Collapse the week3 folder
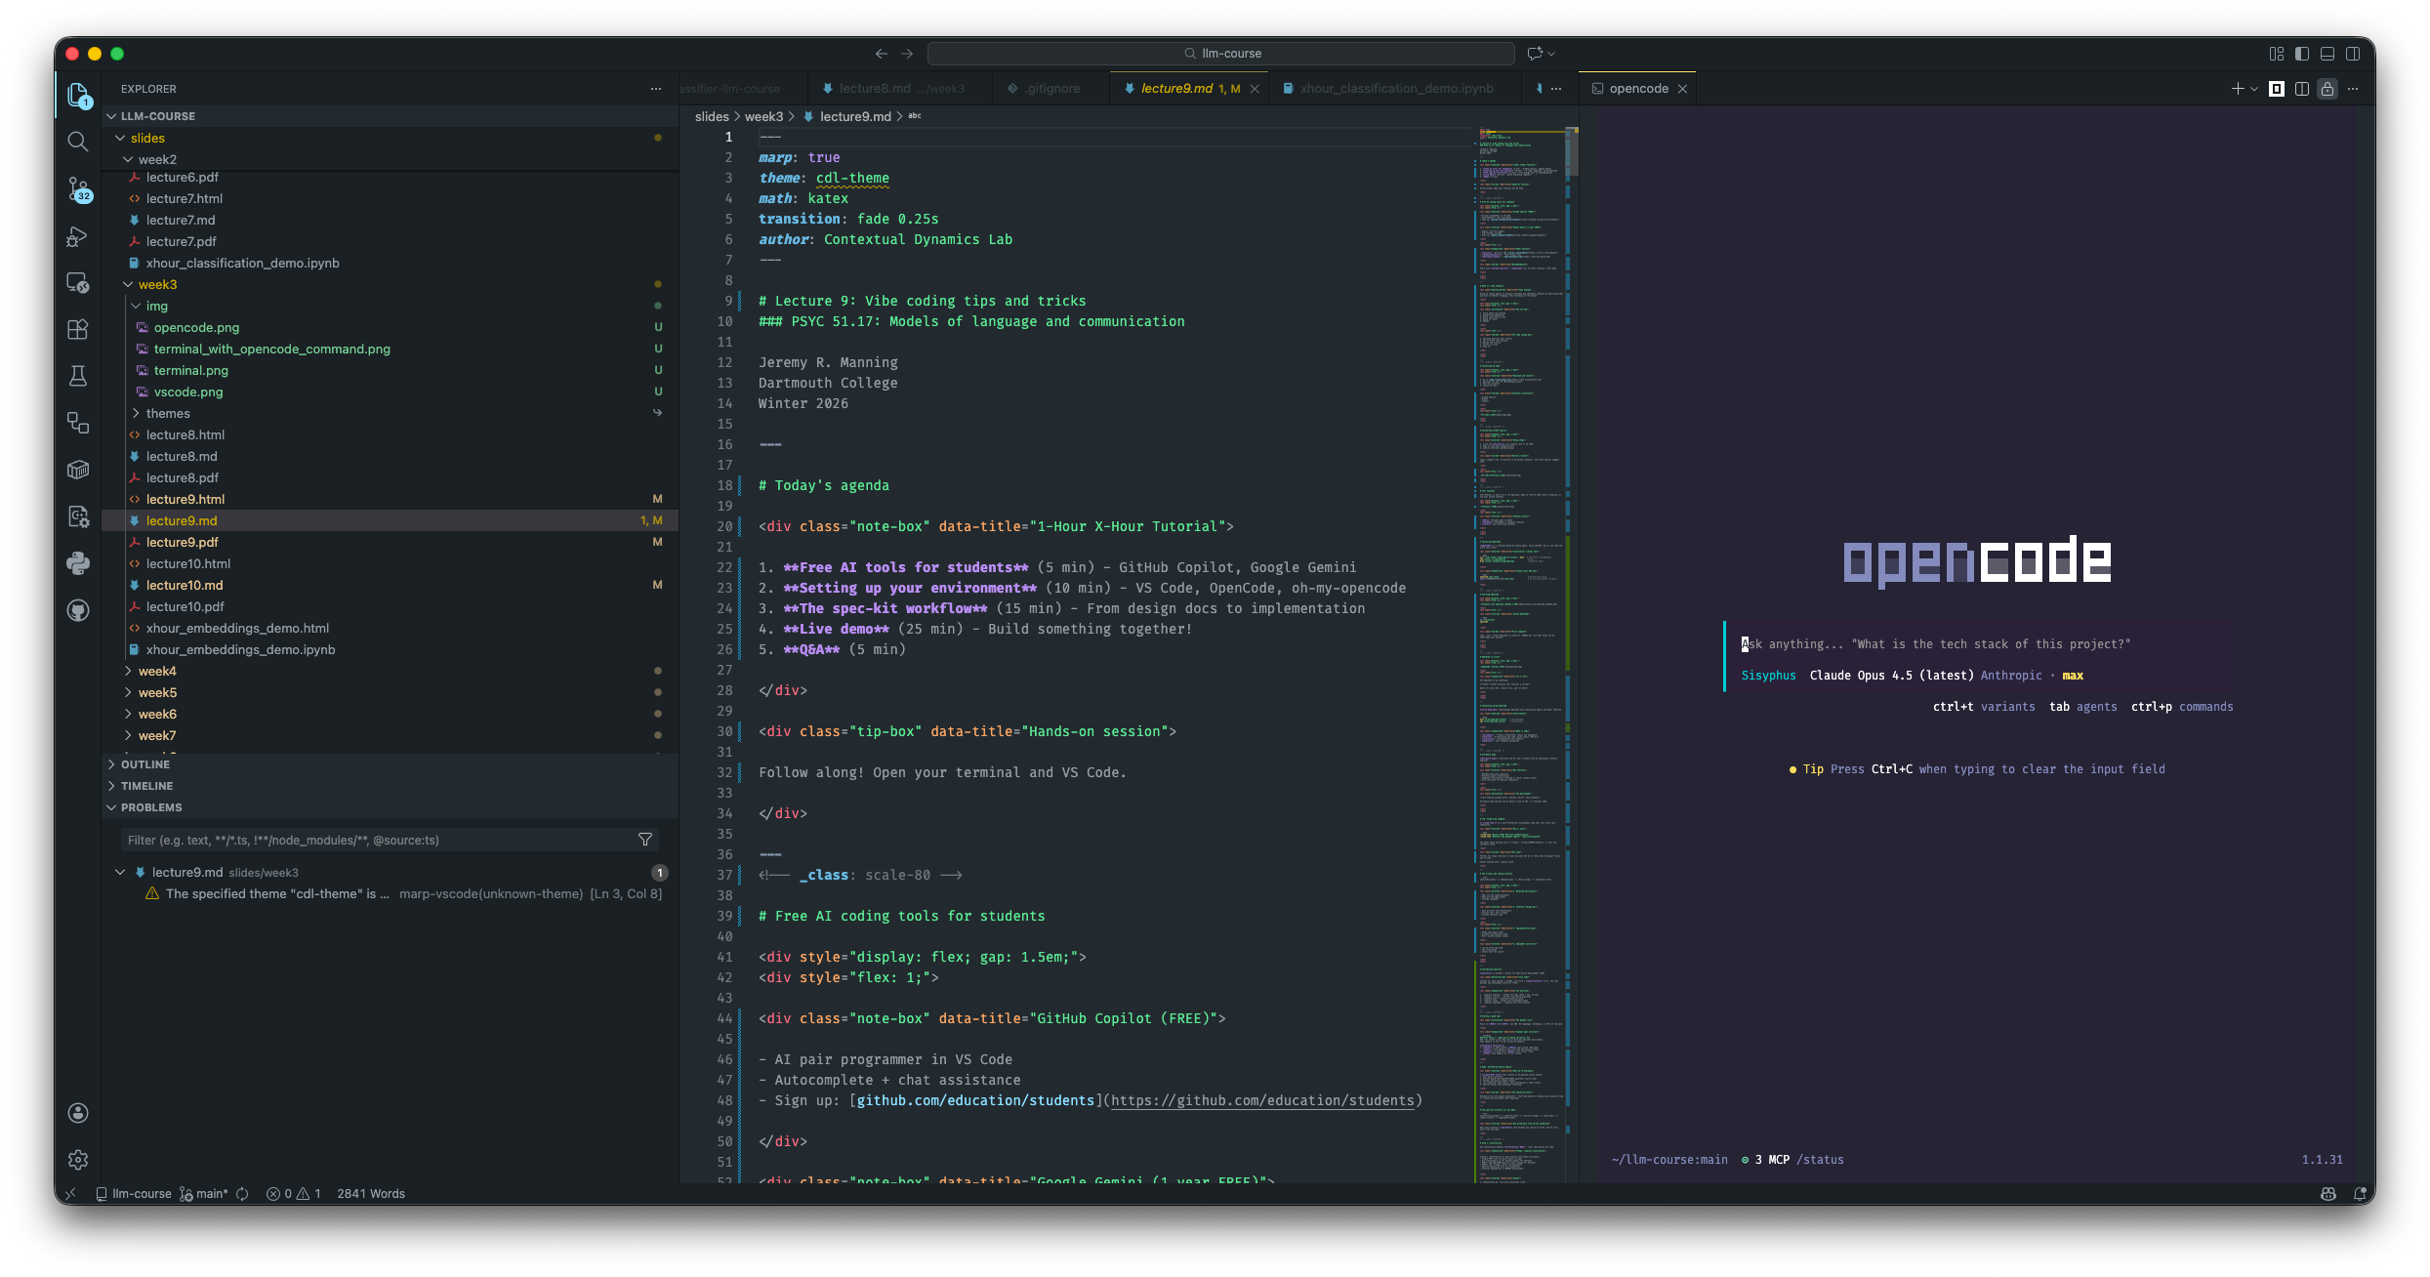Viewport: 2430px width, 1277px height. [x=157, y=284]
